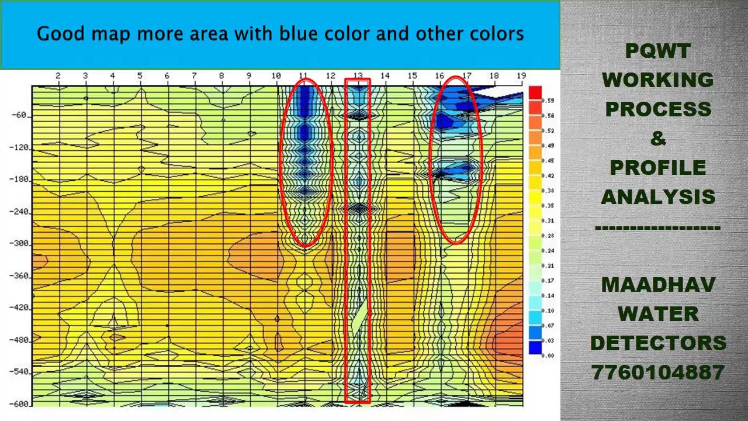Click horizontal axis label 15

pyautogui.click(x=412, y=76)
